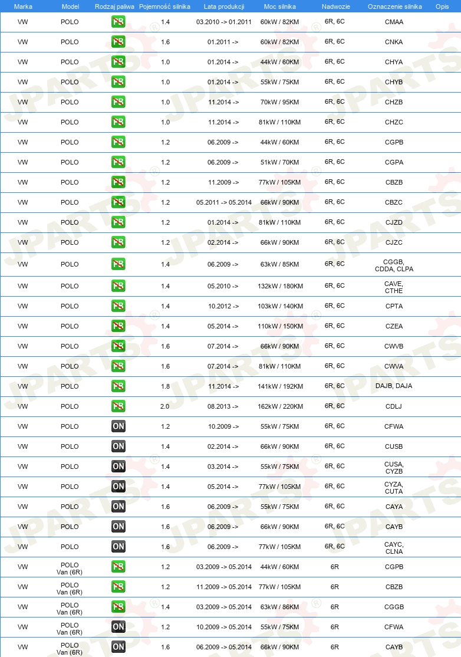Select the ON diesel icon in the CUSA, CYZB row
The image size is (461, 657).
(118, 467)
